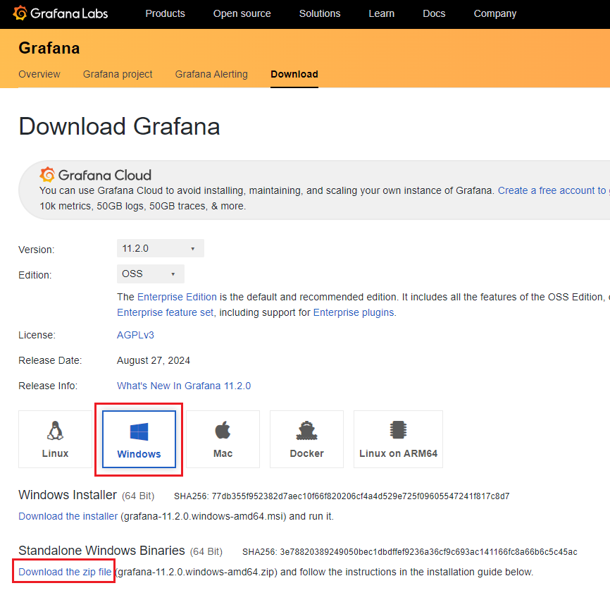Screen dimensions: 610x600
Task: Select the Mac apple platform tile
Action: 223,439
